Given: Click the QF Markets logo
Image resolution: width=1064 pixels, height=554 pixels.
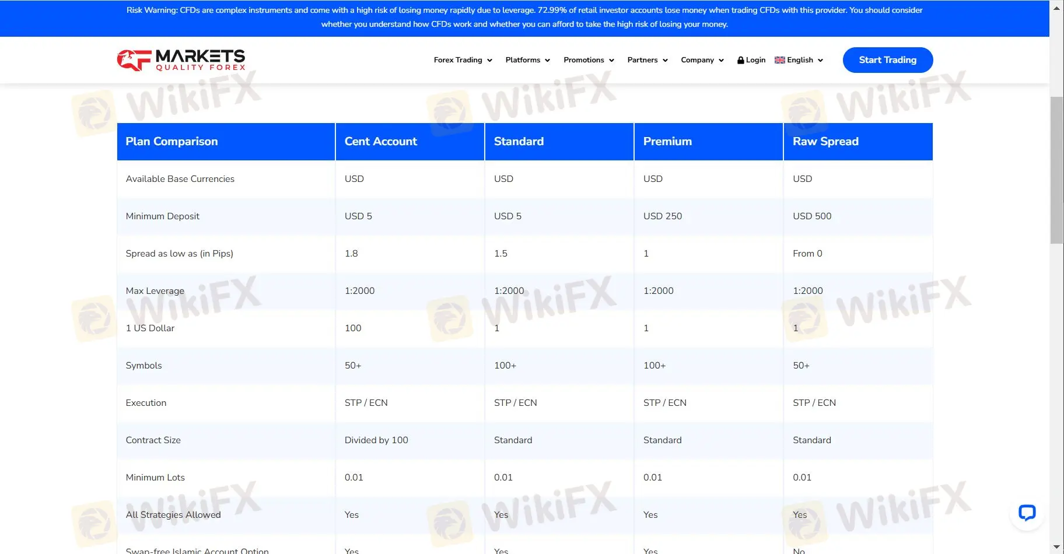Looking at the screenshot, I should [181, 60].
